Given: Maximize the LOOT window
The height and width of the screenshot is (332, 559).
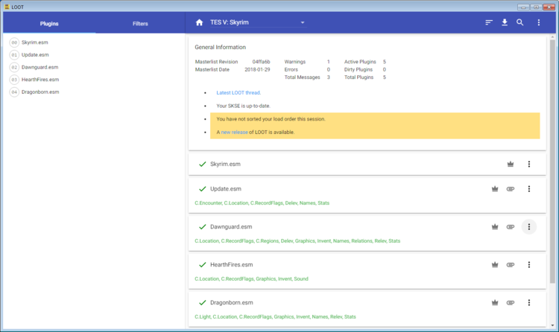Looking at the screenshot, I should click(536, 7).
